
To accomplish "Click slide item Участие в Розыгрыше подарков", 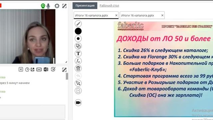I will pos(165,82).
